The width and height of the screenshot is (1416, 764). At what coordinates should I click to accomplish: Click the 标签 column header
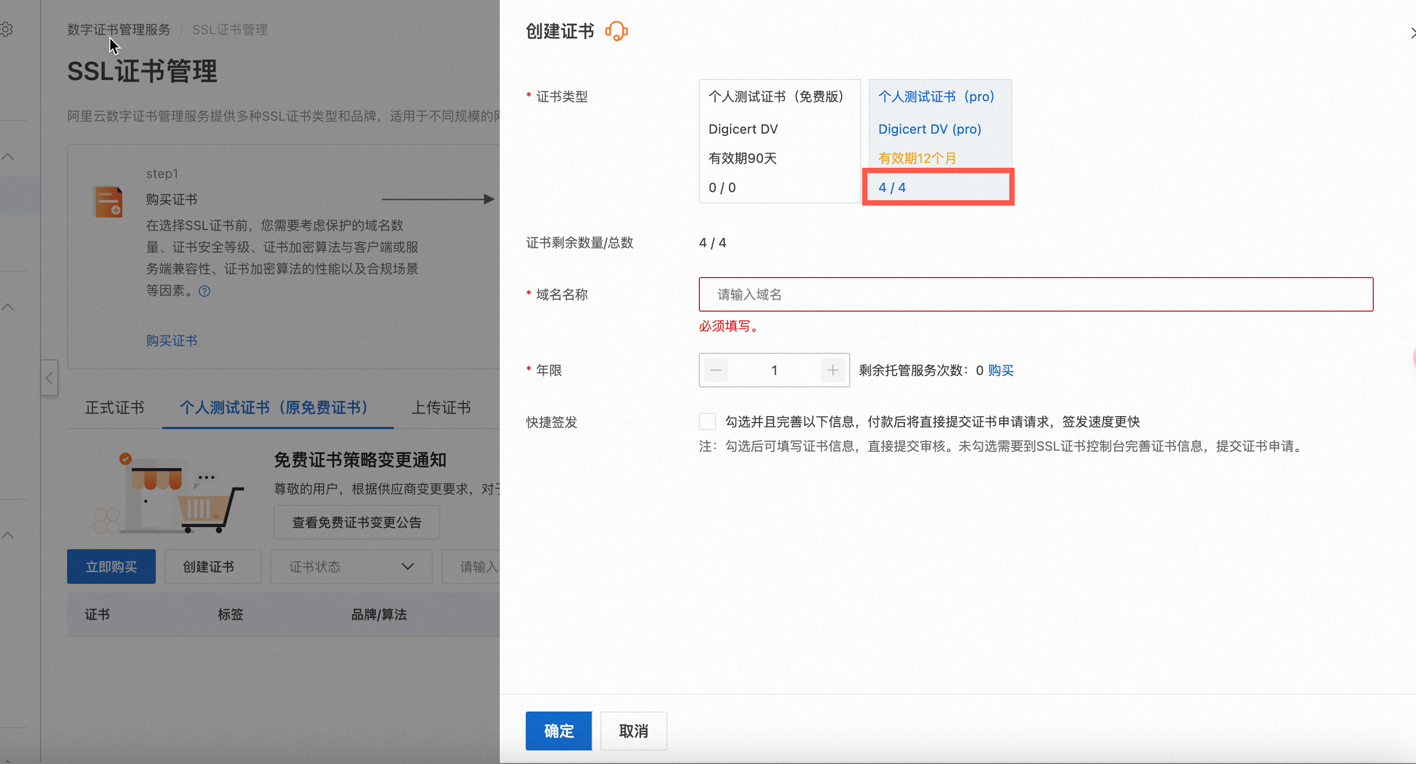click(230, 614)
